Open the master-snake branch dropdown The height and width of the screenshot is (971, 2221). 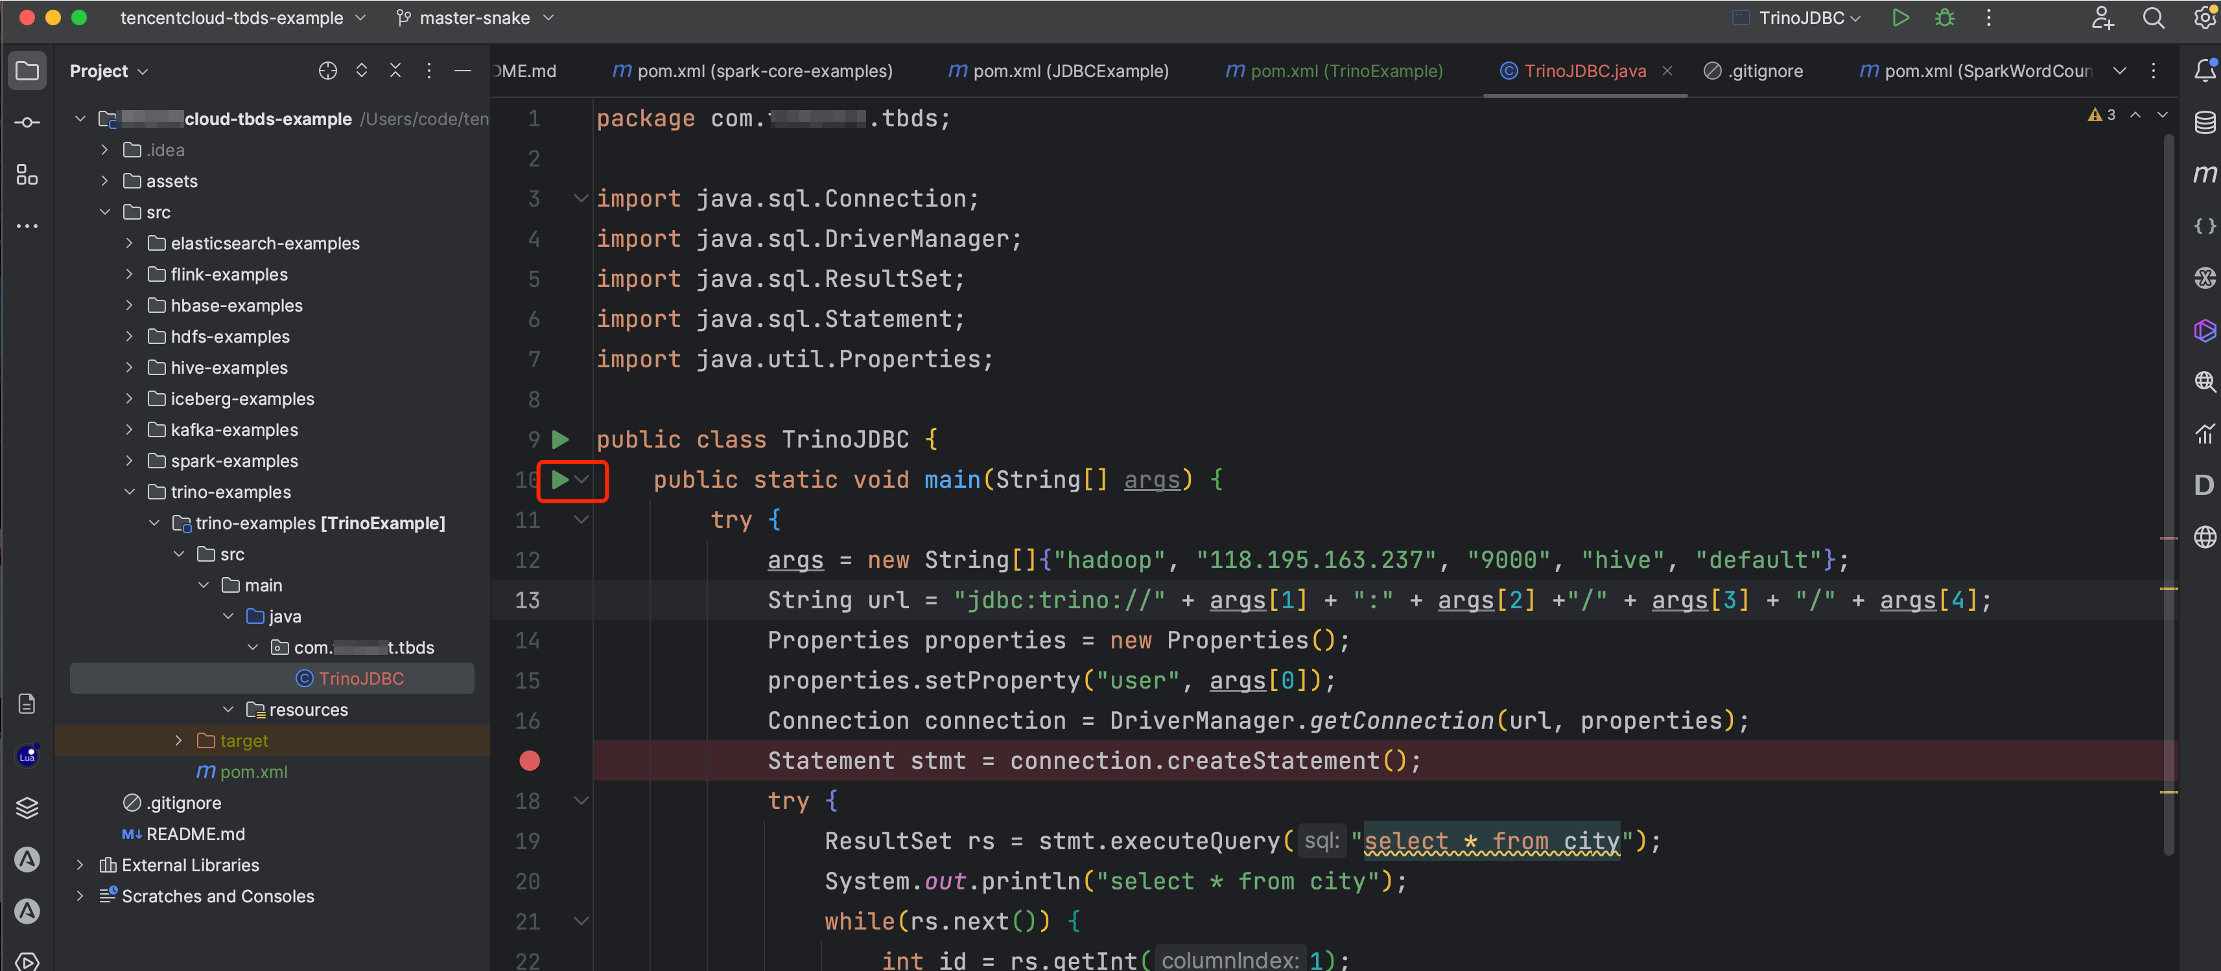tap(475, 18)
